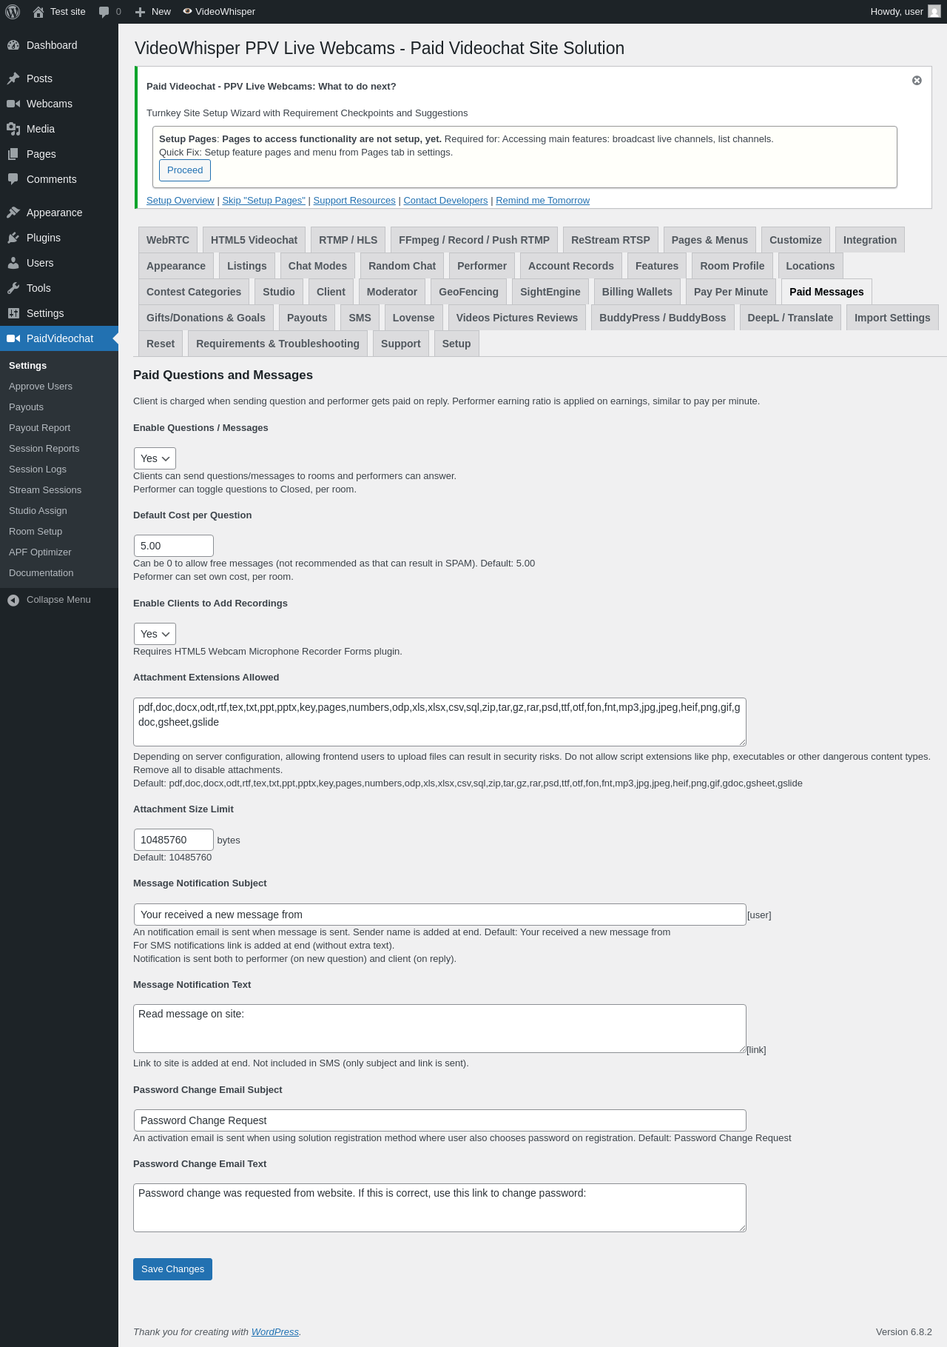Go to the GeoFencing tab
The height and width of the screenshot is (1347, 947).
click(468, 292)
